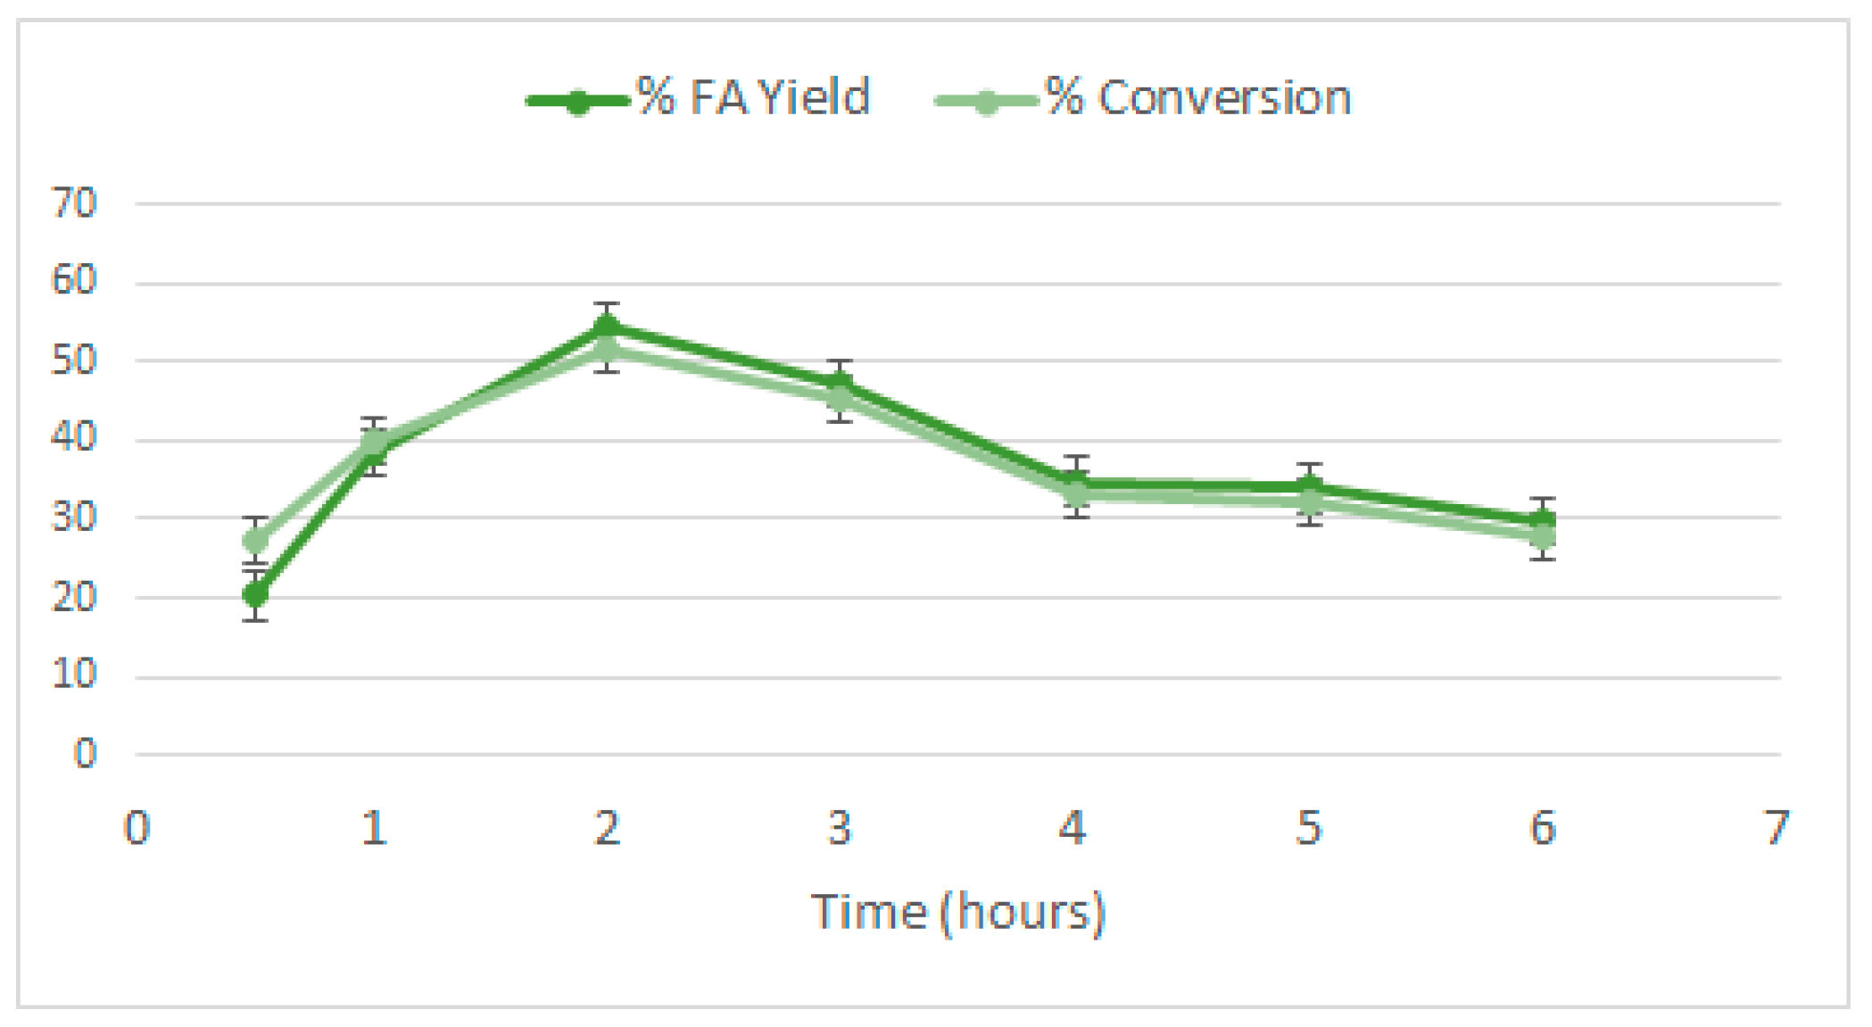Click the '1' x-axis label

(x=374, y=828)
